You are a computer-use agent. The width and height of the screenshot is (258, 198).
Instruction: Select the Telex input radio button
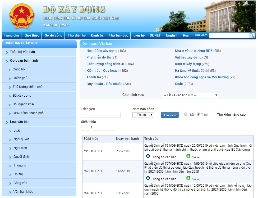pos(198,114)
